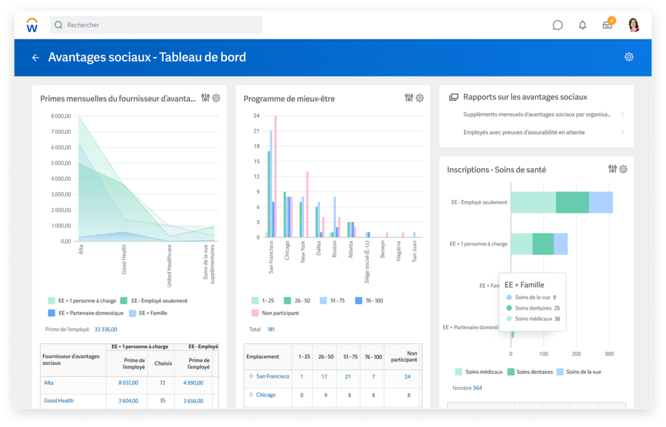666x427 pixels.
Task: Open the Total 181 value
Action: click(271, 329)
